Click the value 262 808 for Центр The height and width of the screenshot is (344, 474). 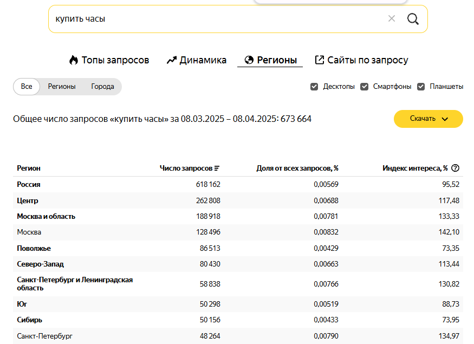(x=208, y=200)
